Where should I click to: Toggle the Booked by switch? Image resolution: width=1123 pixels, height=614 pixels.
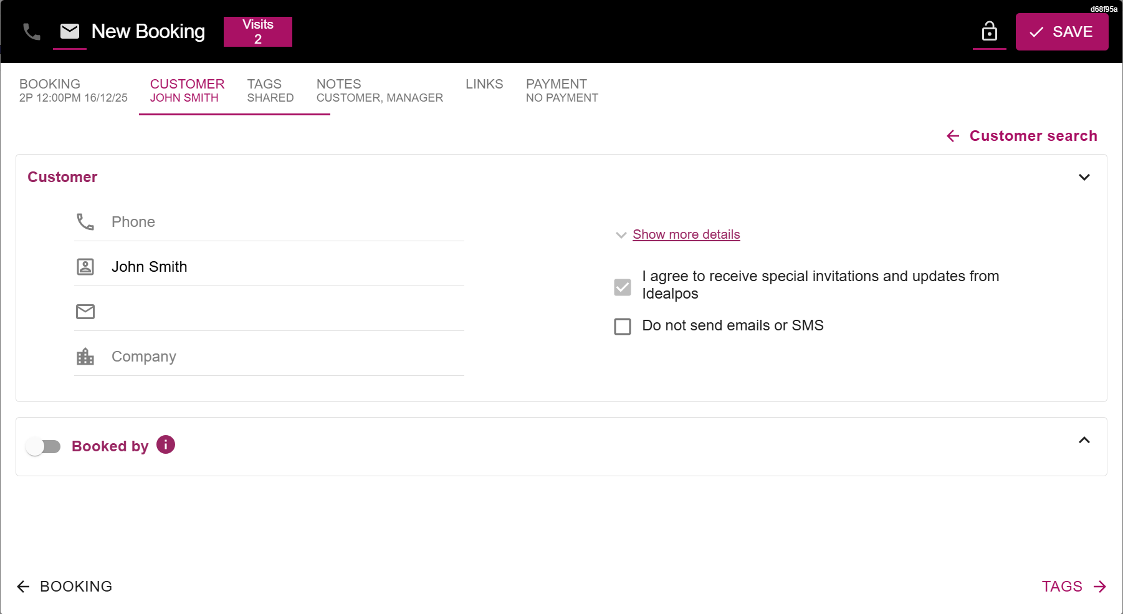click(x=44, y=447)
